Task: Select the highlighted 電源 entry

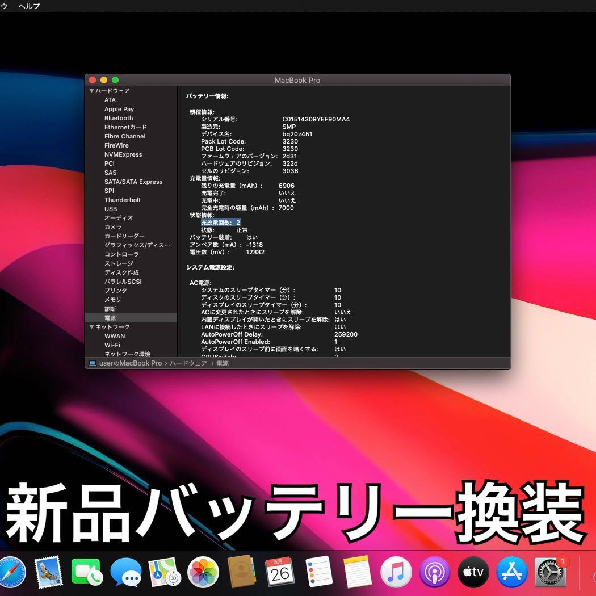Action: point(131,318)
